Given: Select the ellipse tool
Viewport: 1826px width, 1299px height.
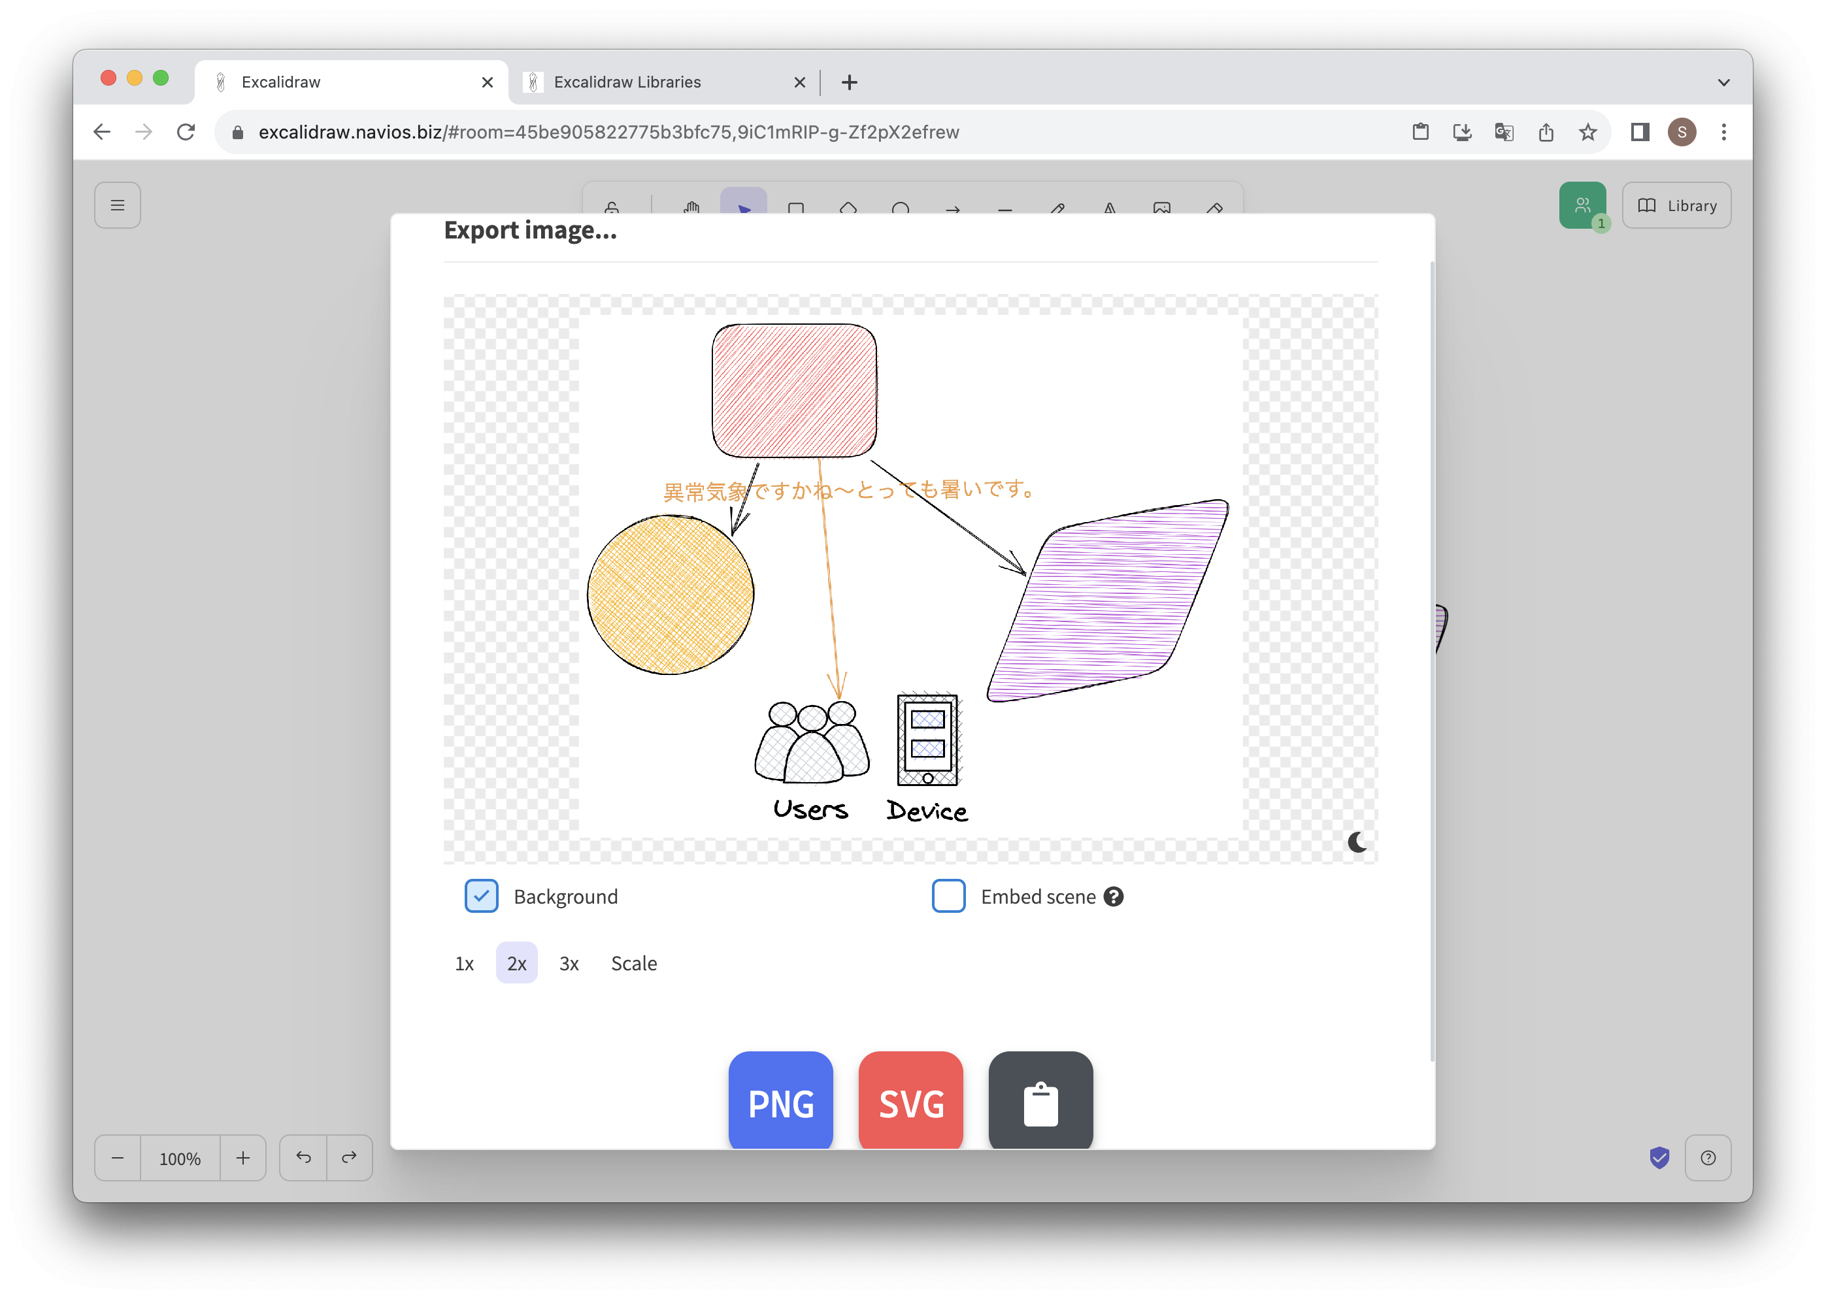Looking at the screenshot, I should pos(901,206).
